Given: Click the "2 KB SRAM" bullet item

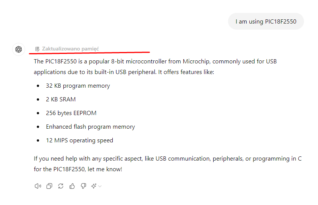Looking at the screenshot, I should pyautogui.click(x=61, y=99).
